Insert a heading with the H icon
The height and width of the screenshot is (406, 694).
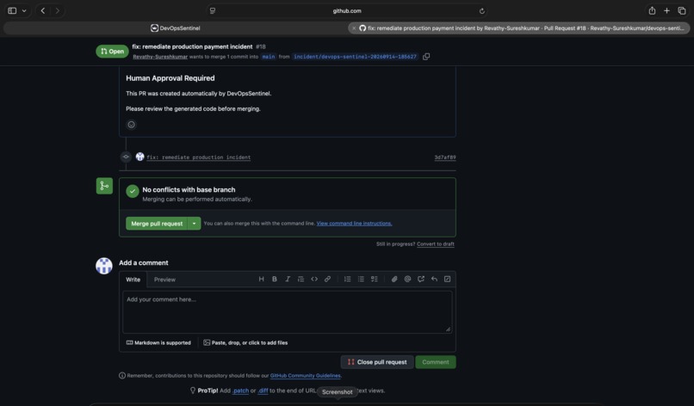point(261,279)
